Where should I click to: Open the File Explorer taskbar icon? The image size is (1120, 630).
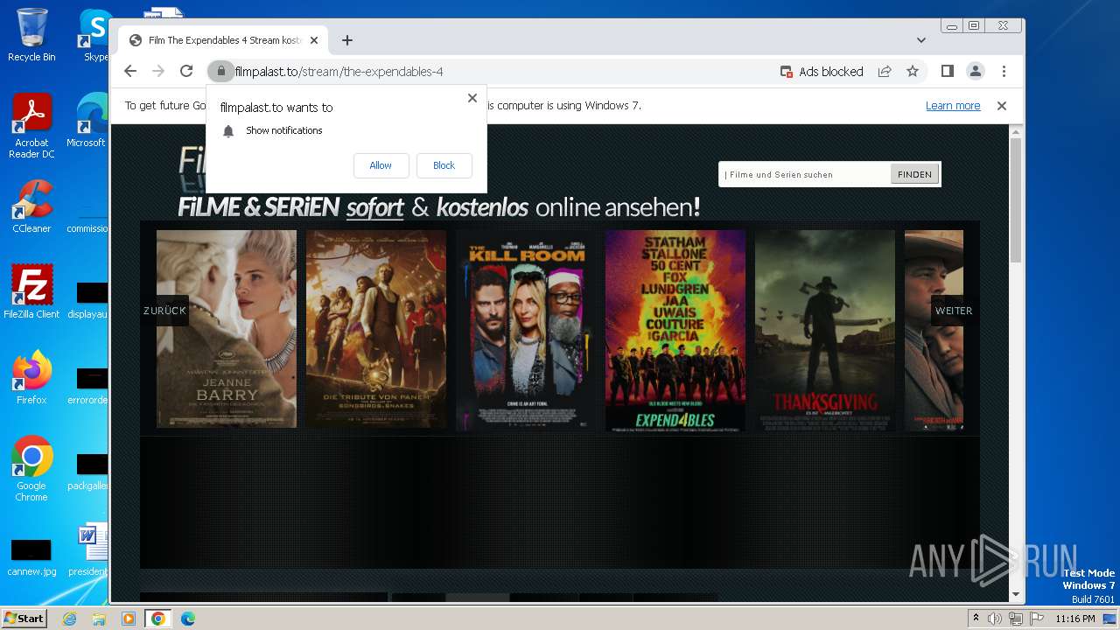click(99, 619)
